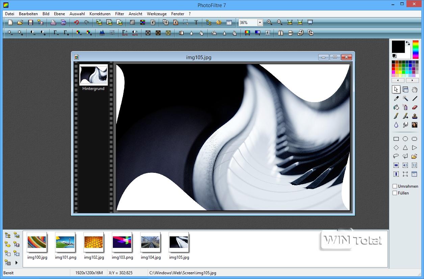Select the Hintergrund layer thumbnail
This screenshot has width=424, height=279.
click(93, 75)
